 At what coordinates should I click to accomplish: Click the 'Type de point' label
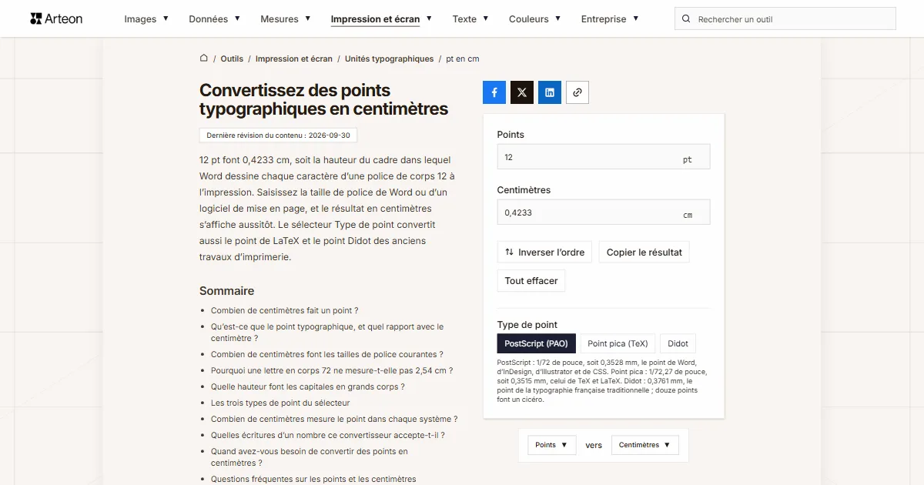tap(527, 324)
